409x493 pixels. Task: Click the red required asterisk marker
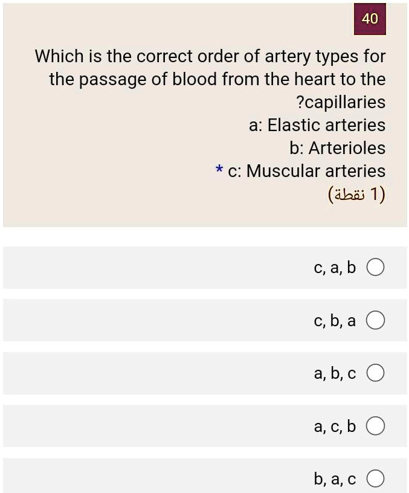tap(217, 171)
